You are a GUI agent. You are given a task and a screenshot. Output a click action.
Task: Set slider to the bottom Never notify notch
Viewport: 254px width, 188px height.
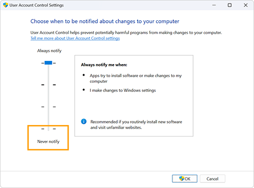48,129
